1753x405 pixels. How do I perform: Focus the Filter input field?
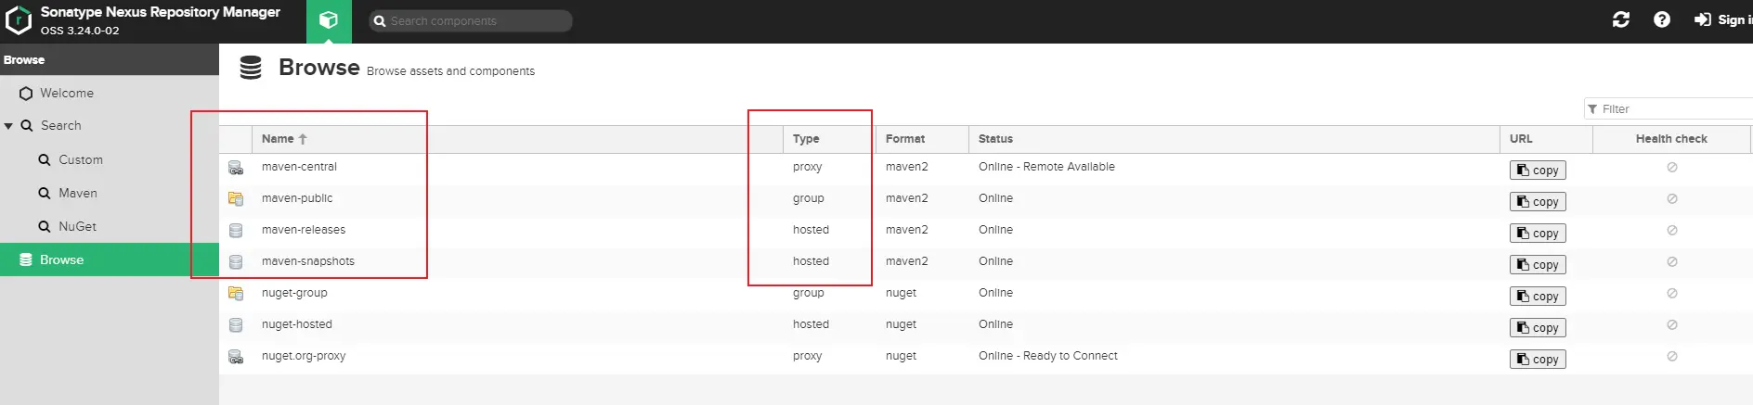(x=1669, y=108)
